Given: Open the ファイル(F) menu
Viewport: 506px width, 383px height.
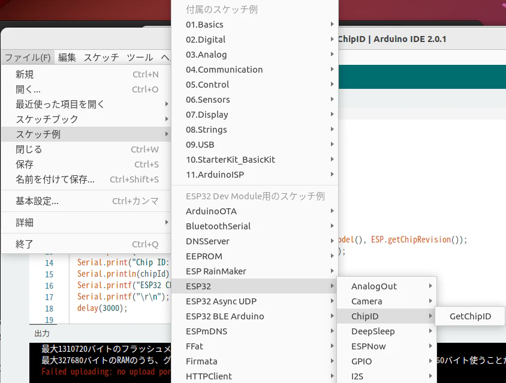Looking at the screenshot, I should click(x=28, y=58).
